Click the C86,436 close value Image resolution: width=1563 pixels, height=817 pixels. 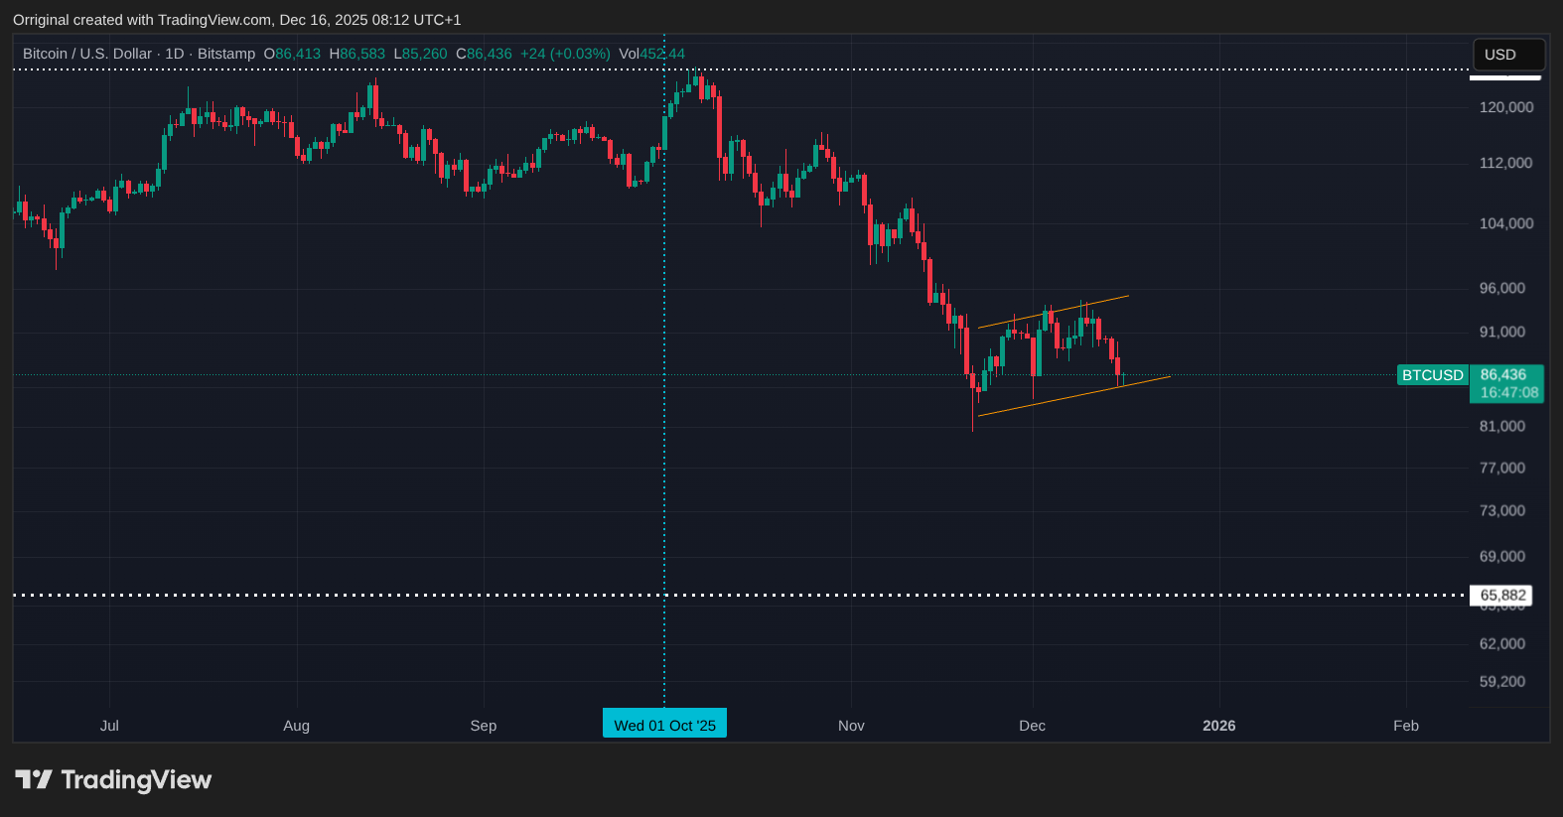485,54
